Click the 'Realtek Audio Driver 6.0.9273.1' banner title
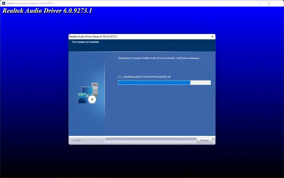 [x=47, y=11]
